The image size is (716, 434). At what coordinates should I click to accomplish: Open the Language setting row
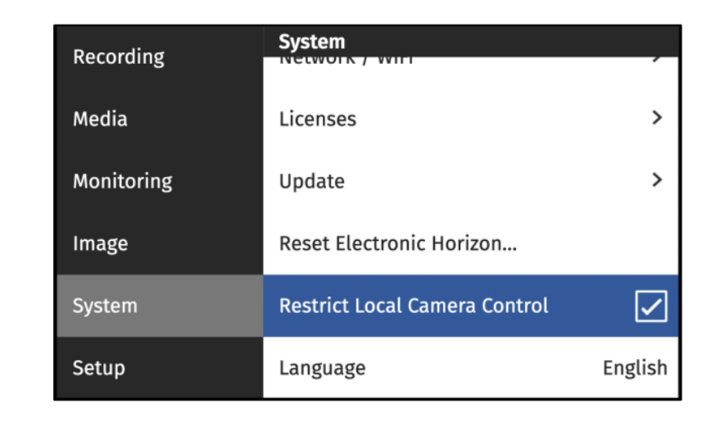(322, 368)
